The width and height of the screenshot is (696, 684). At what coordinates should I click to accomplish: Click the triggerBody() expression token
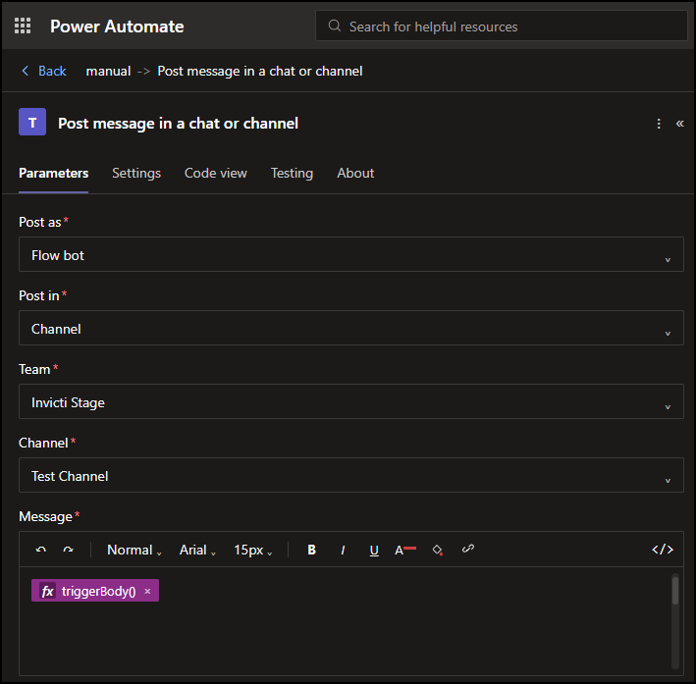click(95, 591)
